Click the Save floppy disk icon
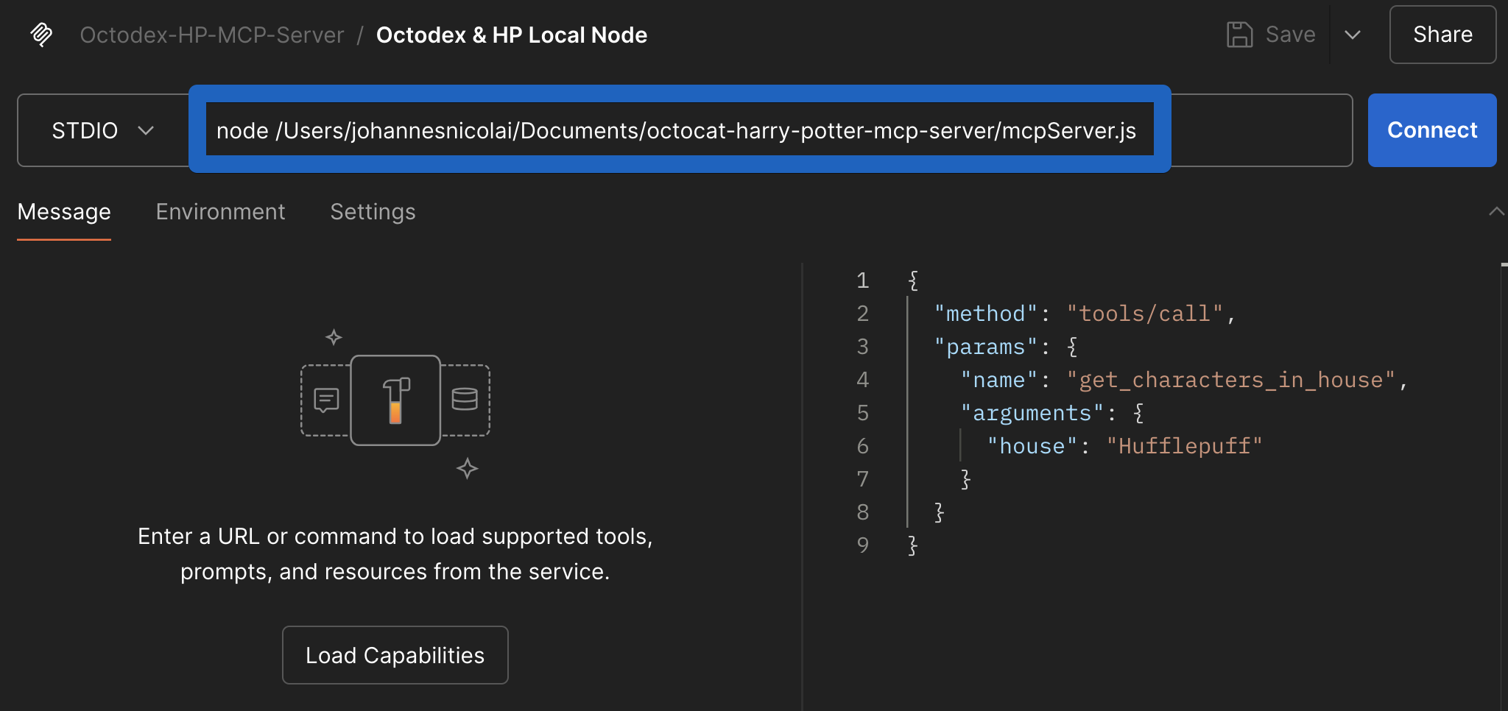The height and width of the screenshot is (711, 1508). [1239, 35]
